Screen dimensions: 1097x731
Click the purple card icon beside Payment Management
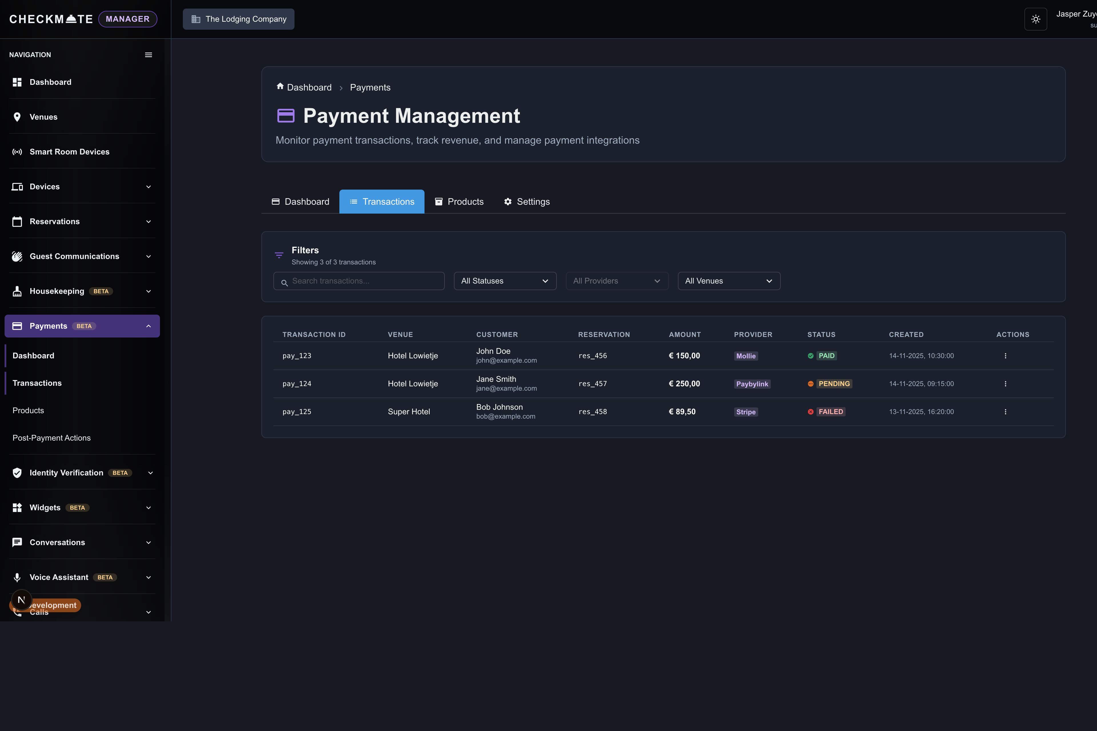pyautogui.click(x=286, y=115)
